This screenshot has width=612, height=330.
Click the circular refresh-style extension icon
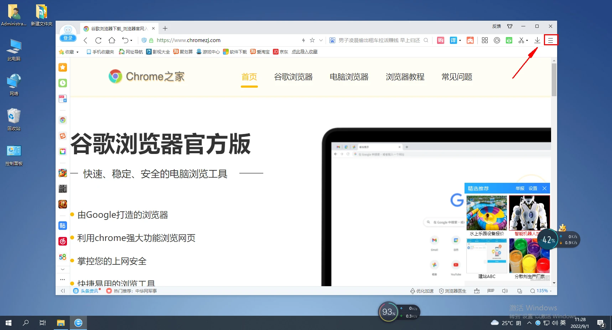497,40
